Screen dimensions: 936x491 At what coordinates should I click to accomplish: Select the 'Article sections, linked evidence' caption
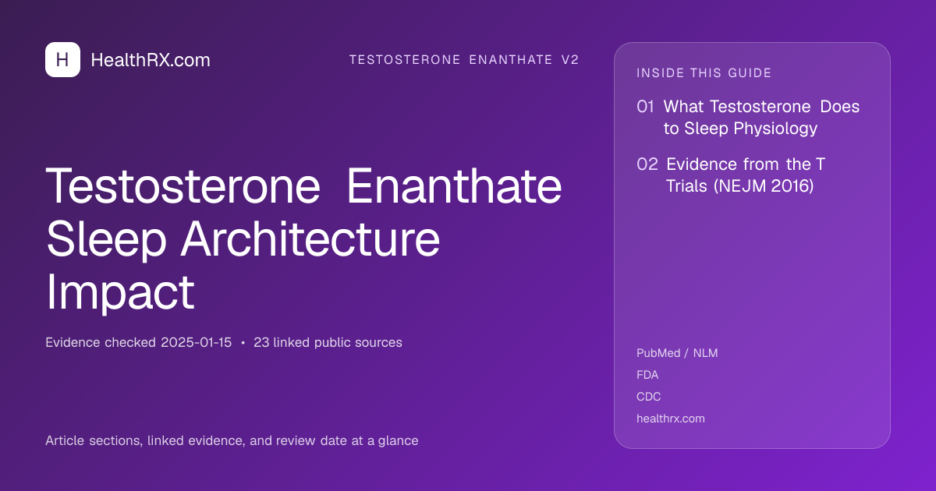(x=232, y=440)
